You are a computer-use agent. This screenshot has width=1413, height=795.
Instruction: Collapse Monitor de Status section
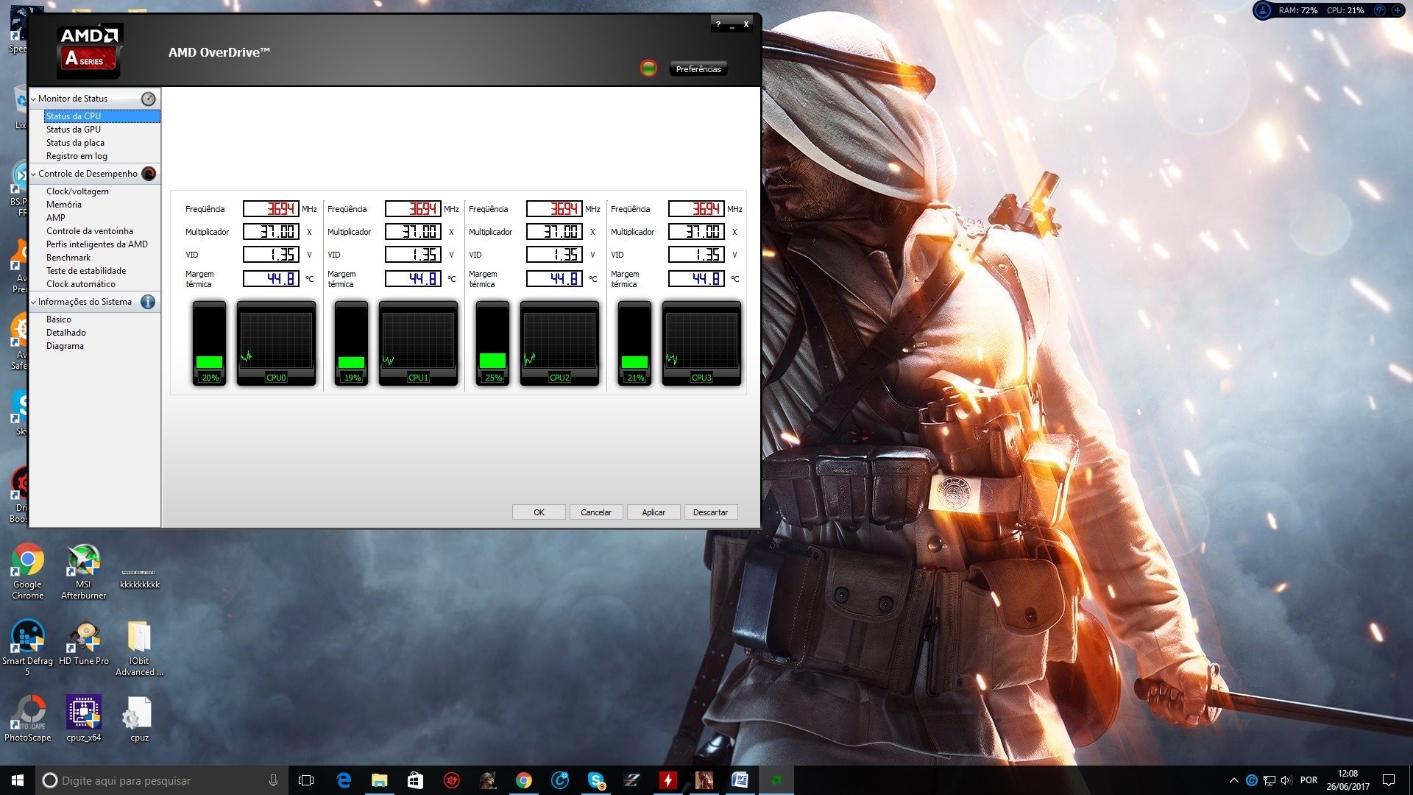coord(33,99)
